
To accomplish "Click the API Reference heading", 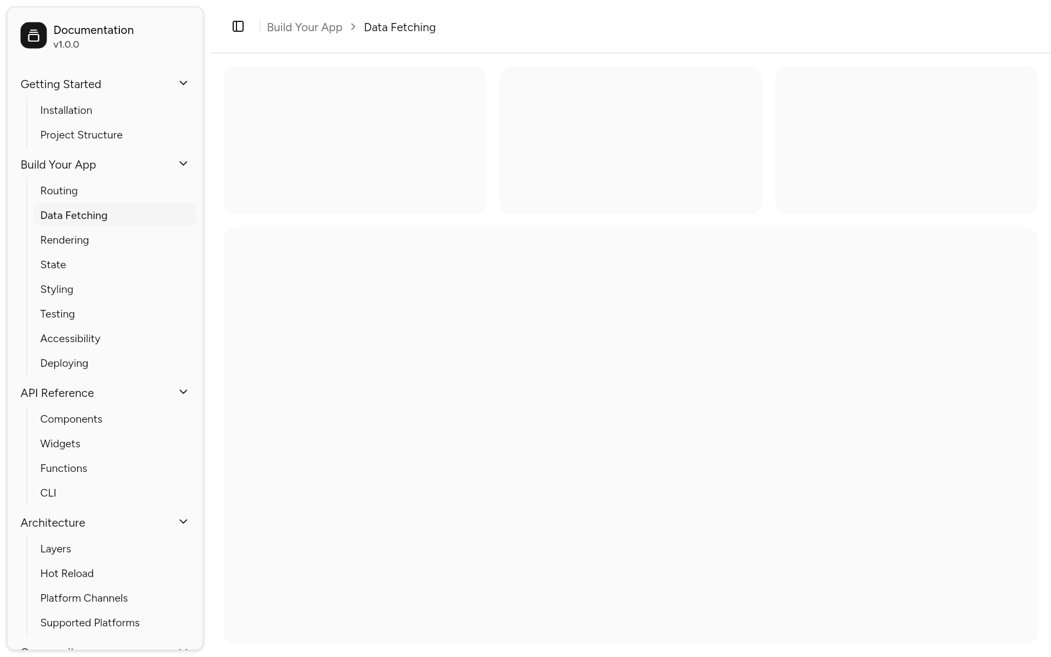I will [57, 393].
